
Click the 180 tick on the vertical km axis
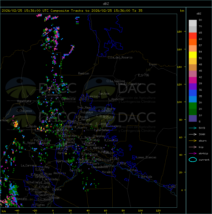179,32
